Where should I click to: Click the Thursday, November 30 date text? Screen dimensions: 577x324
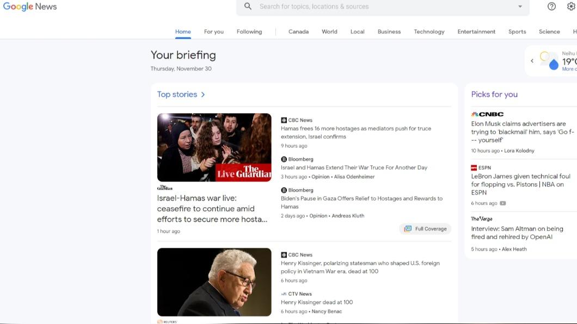click(x=181, y=68)
